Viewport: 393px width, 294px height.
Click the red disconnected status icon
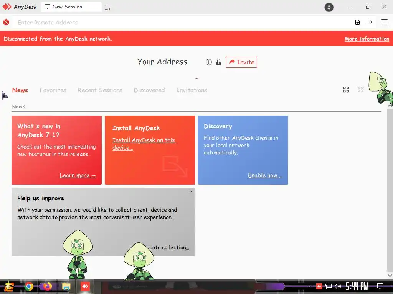(6, 22)
